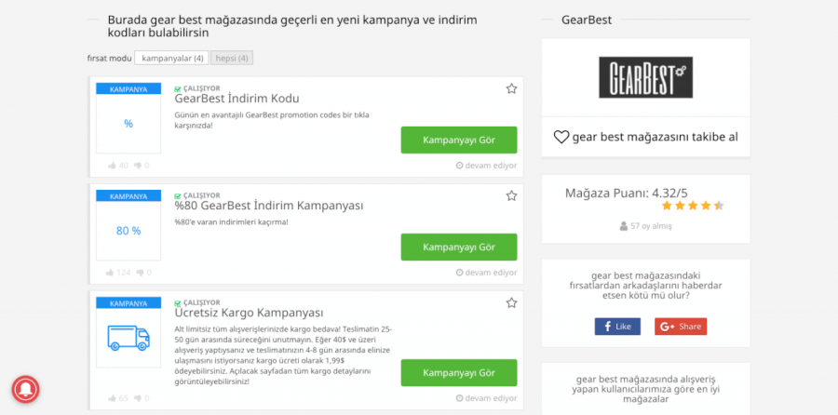Click the 'fırsat modu' label
The width and height of the screenshot is (838, 415).
[109, 59]
